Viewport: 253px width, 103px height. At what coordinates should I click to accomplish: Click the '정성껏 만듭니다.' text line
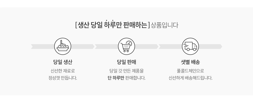point(63,78)
